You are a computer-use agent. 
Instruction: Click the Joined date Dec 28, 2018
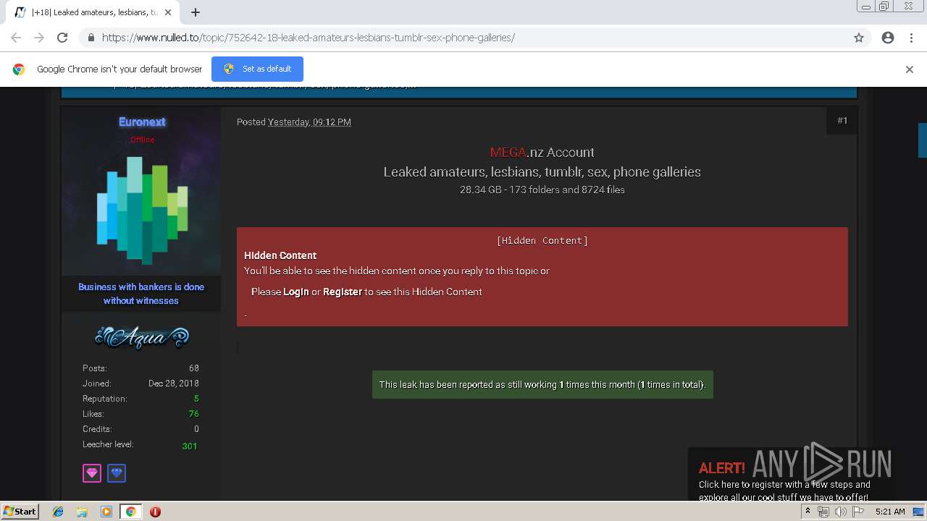pyautogui.click(x=174, y=384)
